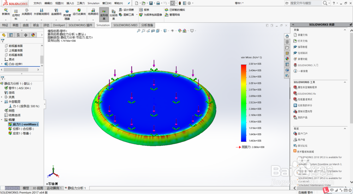Click the von Mises color legend bar
Image resolution: width=353 pixels, height=194 pixels.
coord(244,103)
